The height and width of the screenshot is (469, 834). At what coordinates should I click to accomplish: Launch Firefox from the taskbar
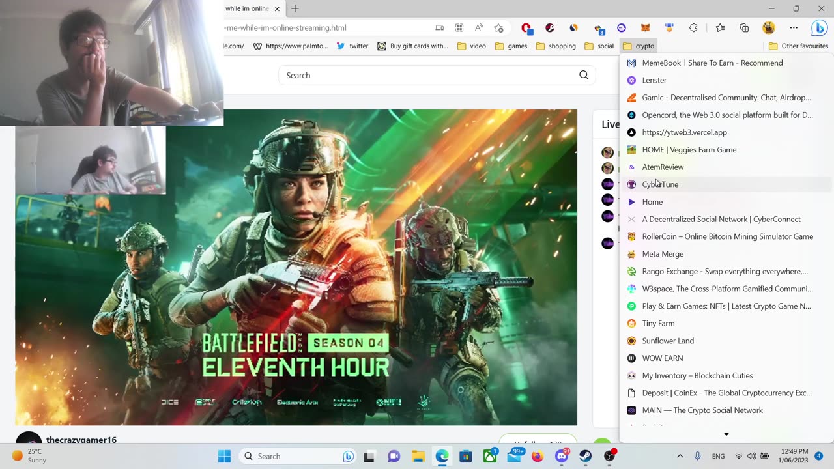(x=538, y=456)
